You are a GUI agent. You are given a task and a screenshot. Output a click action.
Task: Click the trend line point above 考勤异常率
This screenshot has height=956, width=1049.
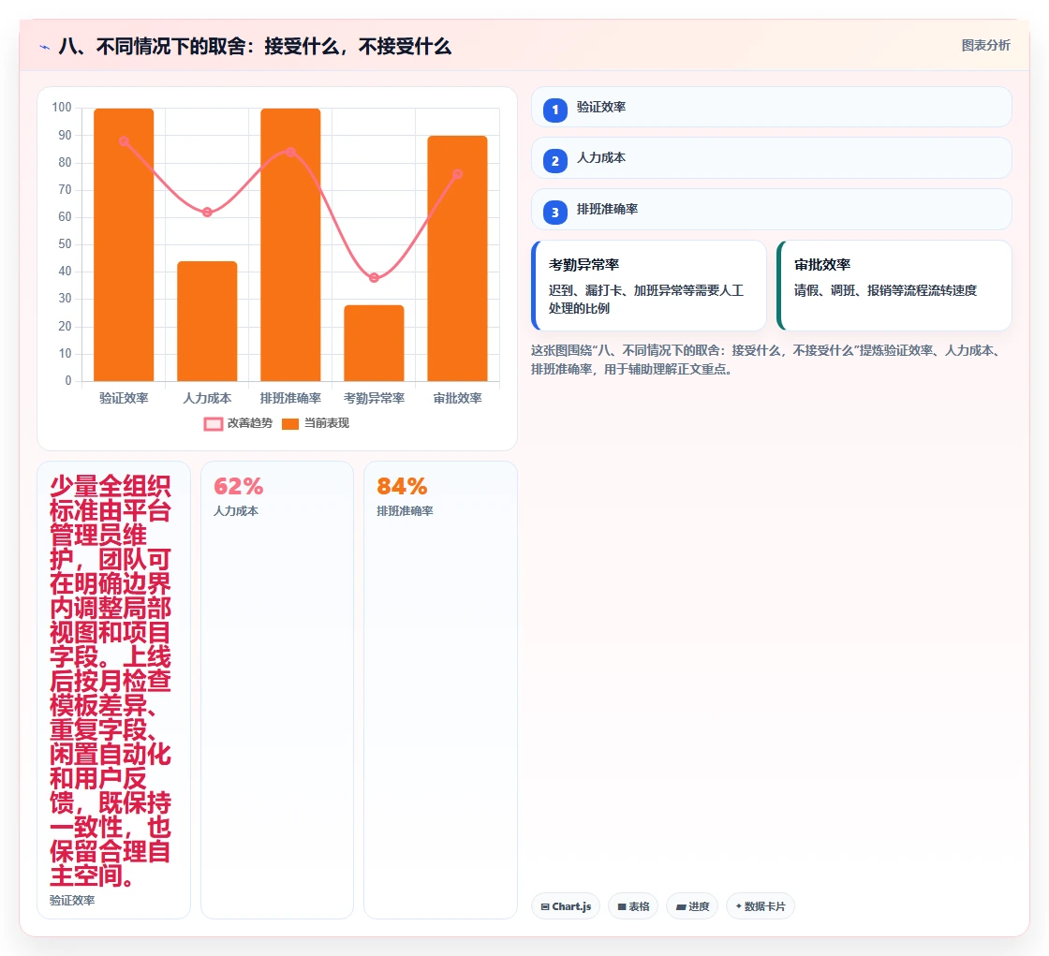(374, 278)
